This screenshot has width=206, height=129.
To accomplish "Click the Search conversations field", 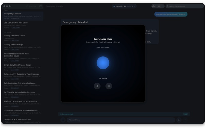I will point(185,6).
